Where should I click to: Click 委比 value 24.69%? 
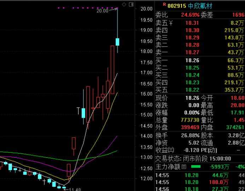(x=190, y=15)
